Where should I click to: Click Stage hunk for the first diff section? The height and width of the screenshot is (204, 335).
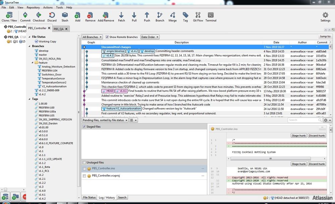click(x=298, y=135)
